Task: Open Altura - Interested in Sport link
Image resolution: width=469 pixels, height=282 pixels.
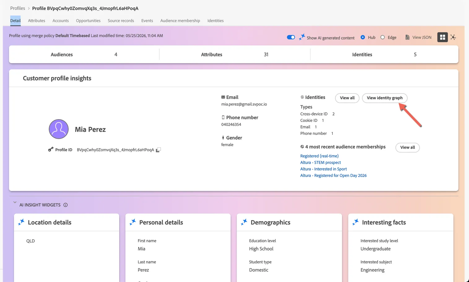Action: pyautogui.click(x=324, y=169)
